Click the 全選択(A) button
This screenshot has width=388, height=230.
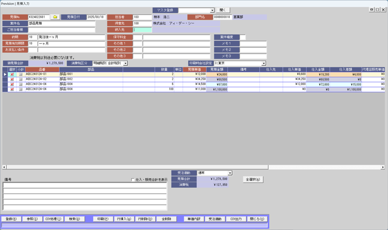[253, 179]
